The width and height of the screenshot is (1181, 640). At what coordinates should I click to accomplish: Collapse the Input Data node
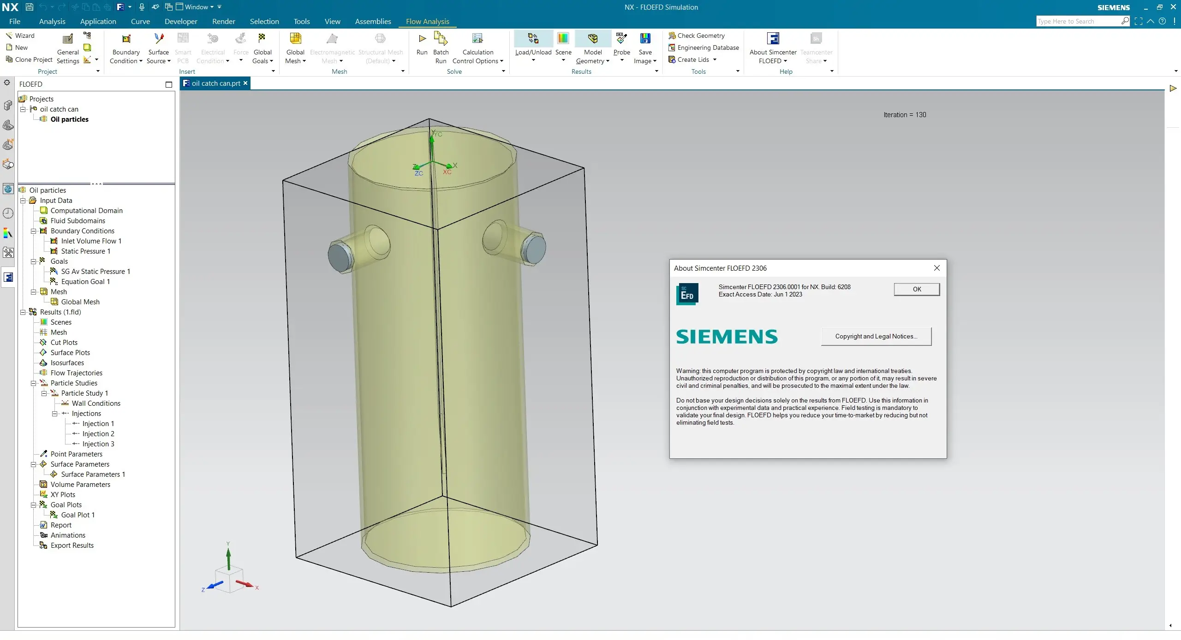23,201
